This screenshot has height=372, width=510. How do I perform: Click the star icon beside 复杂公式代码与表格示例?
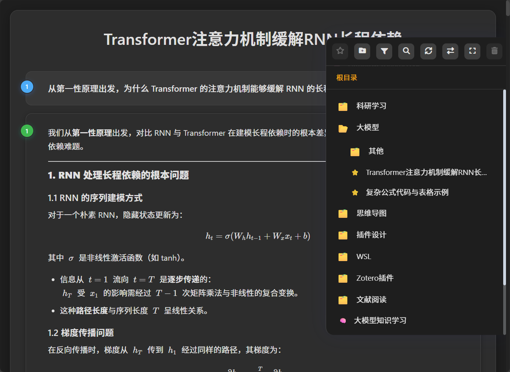pyautogui.click(x=355, y=192)
